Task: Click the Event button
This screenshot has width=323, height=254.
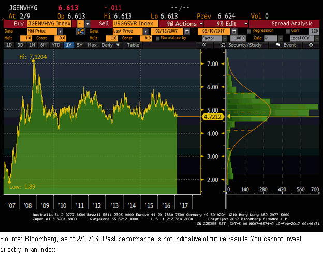Action: (286, 45)
